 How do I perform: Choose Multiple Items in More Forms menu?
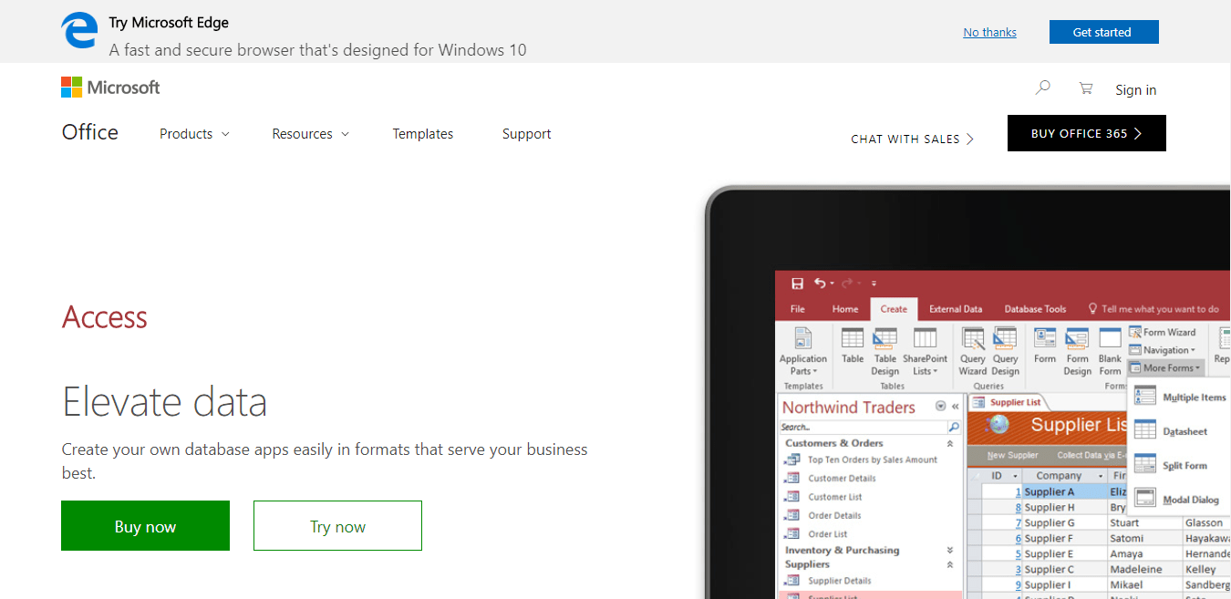pyautogui.click(x=1181, y=398)
